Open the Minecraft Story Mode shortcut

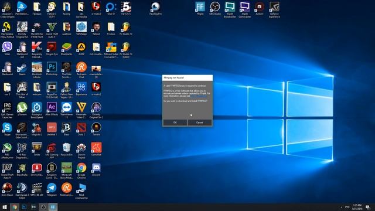(66, 171)
